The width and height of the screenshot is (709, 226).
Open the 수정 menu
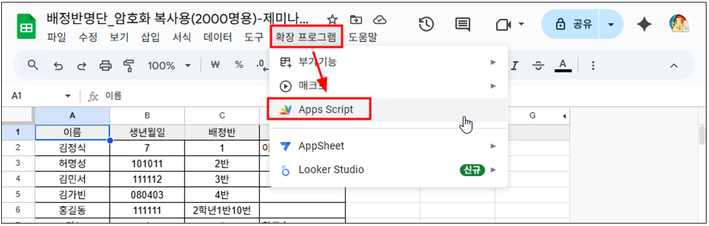88,37
